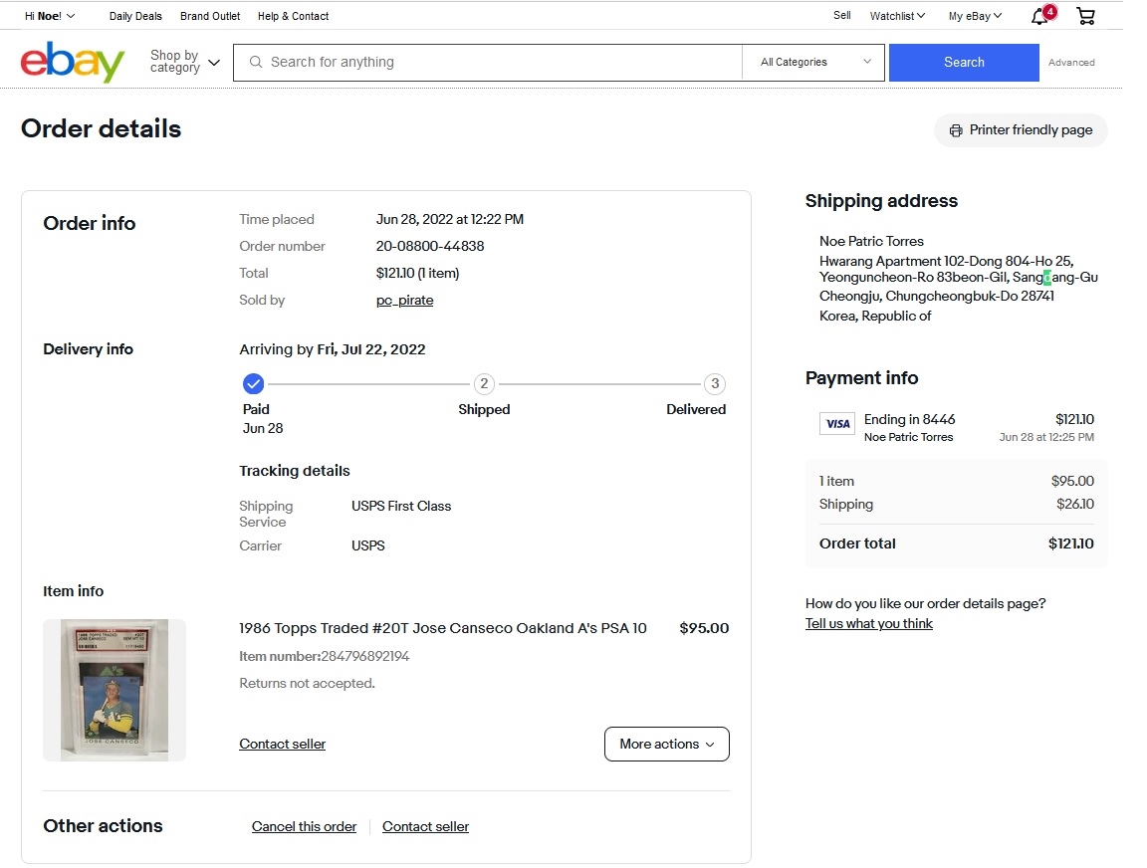Click the 1 item $95.00 subtotal amount

coord(1072,481)
